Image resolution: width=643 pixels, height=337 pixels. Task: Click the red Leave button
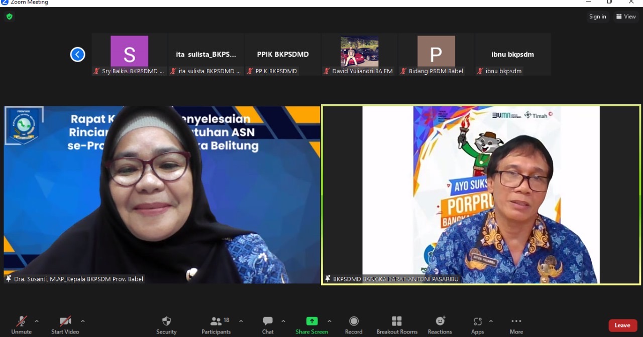[x=622, y=325]
